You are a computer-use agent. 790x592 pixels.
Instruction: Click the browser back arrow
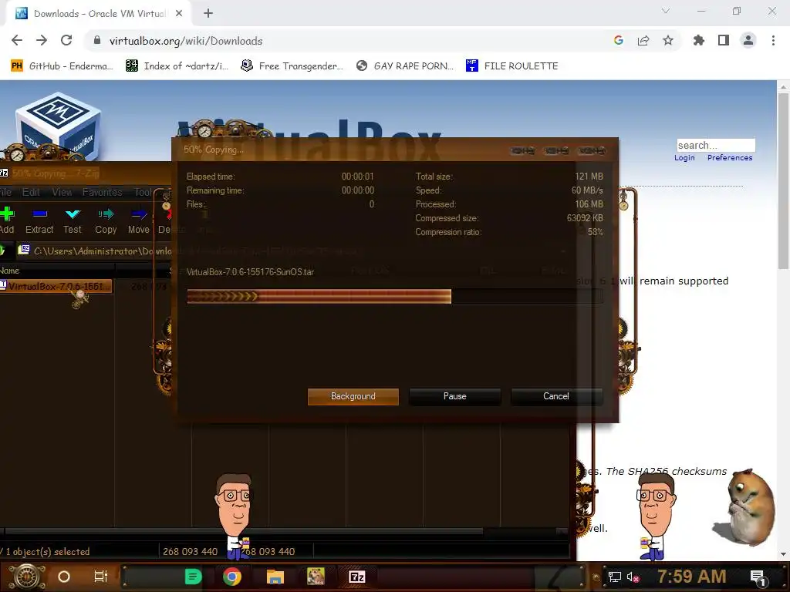[x=17, y=40]
